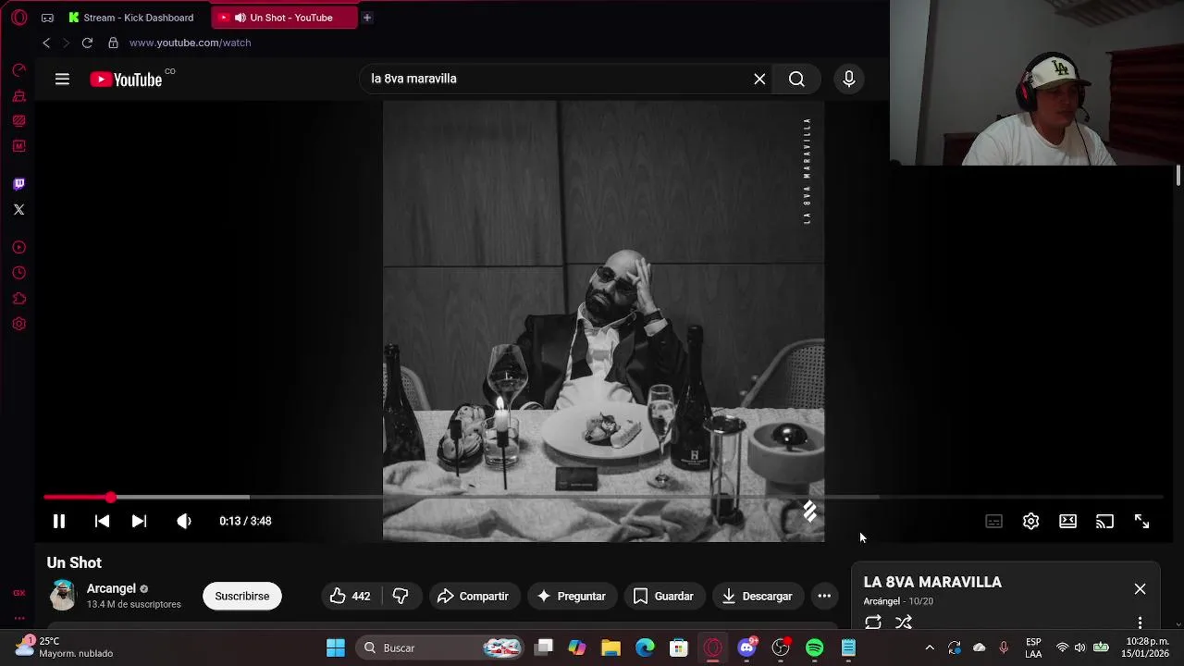Seek using the video progress bar handle
The height and width of the screenshot is (666, 1184).
[x=110, y=498]
